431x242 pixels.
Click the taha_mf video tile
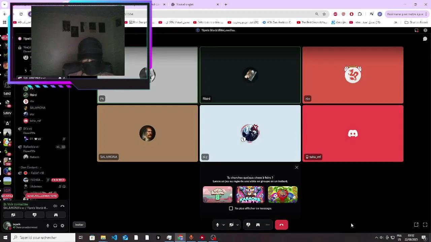click(353, 133)
